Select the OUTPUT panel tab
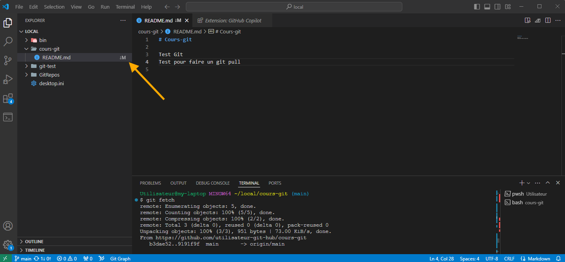565x262 pixels. point(178,183)
